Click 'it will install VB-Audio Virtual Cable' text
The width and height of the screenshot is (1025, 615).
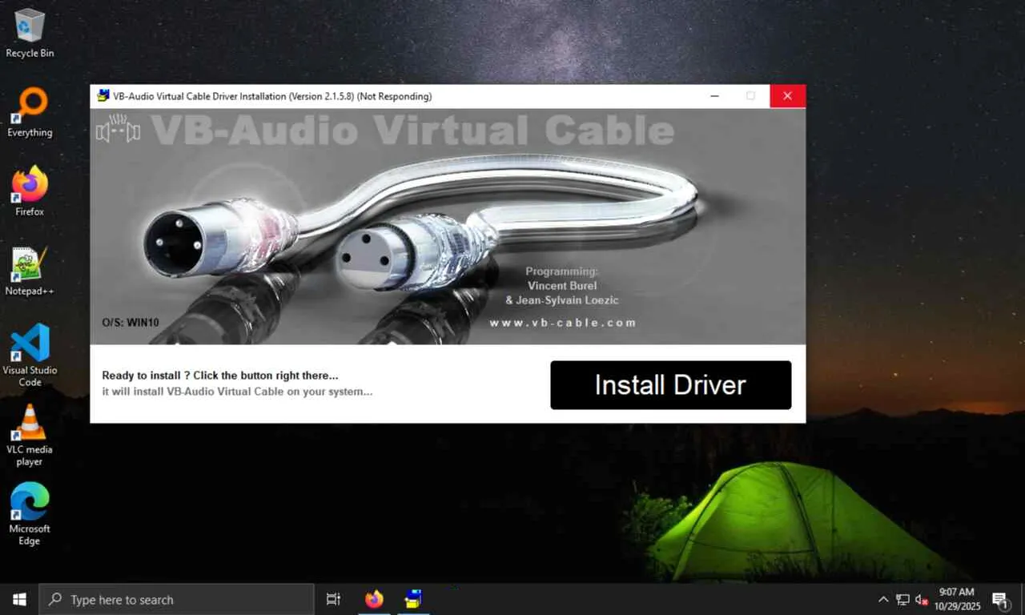coord(237,392)
